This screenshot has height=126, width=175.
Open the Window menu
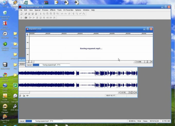point(86,10)
